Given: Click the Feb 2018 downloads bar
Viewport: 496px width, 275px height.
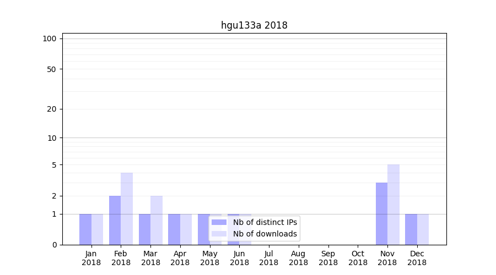Looking at the screenshot, I should pos(127,209).
